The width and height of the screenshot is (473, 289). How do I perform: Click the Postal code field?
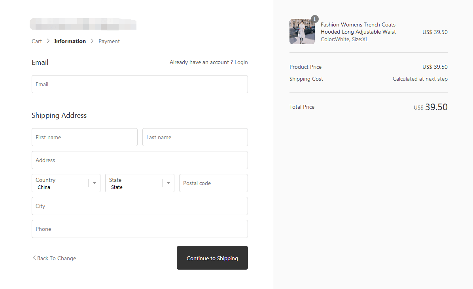tap(213, 183)
